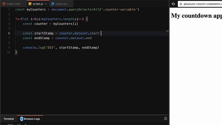Viewport: 222px width, 125px height.
Task: Toggle the split panel layout icon
Action: coord(165,119)
